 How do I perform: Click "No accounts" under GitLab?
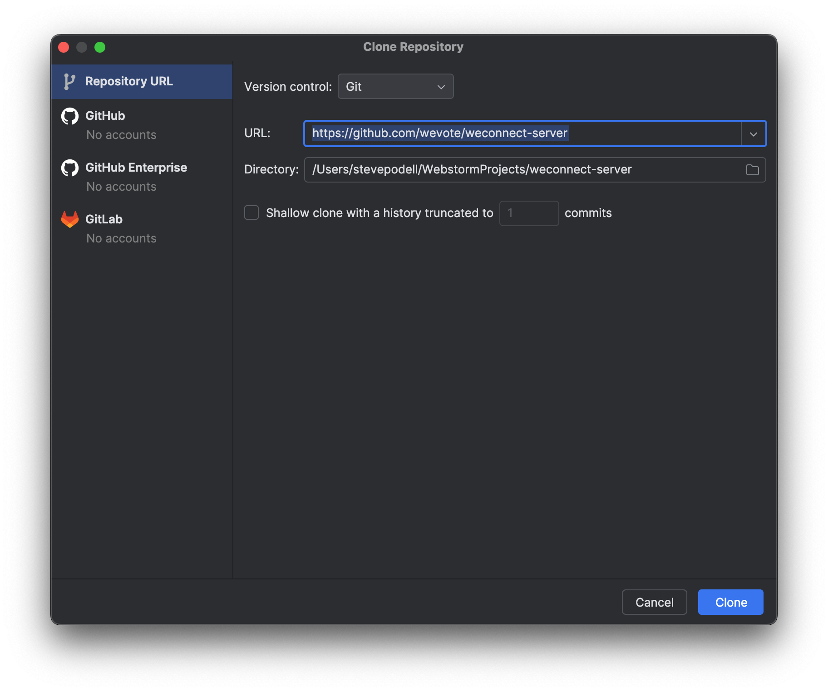pyautogui.click(x=121, y=238)
